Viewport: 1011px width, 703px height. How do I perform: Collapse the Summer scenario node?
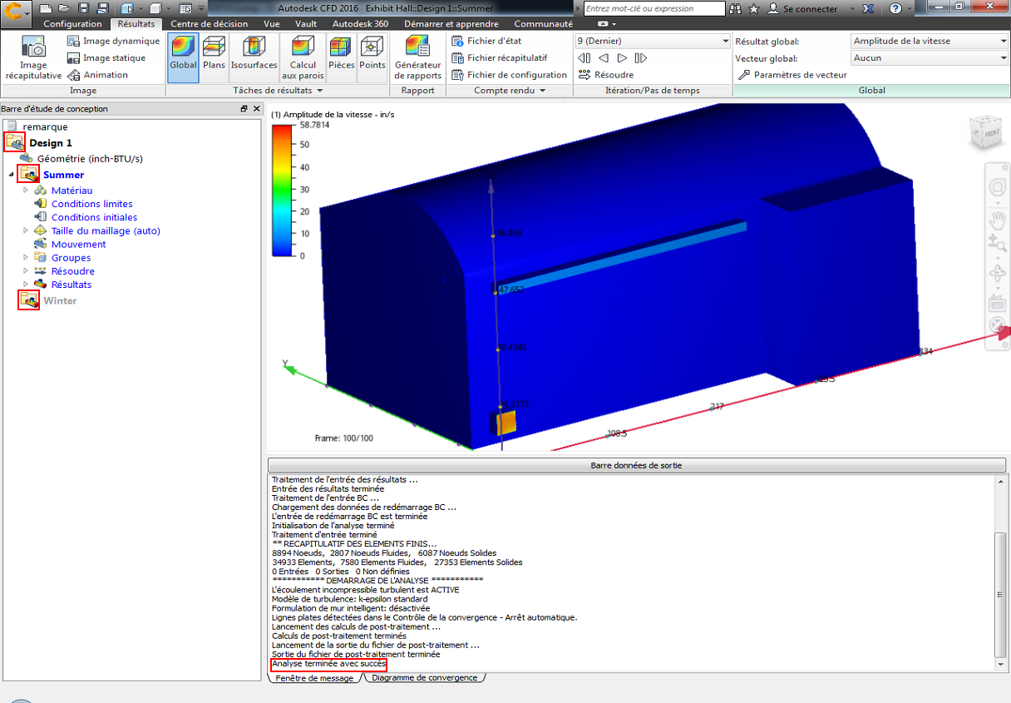pos(12,175)
